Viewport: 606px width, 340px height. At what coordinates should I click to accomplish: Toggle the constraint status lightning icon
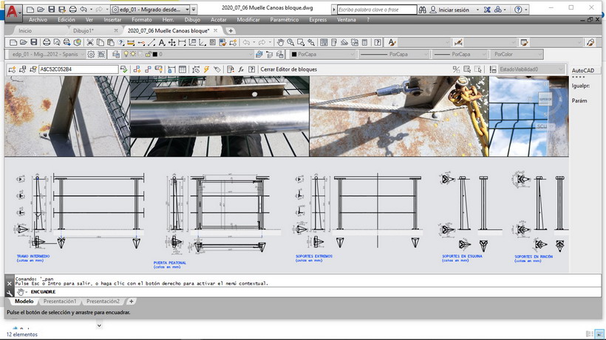coord(206,69)
